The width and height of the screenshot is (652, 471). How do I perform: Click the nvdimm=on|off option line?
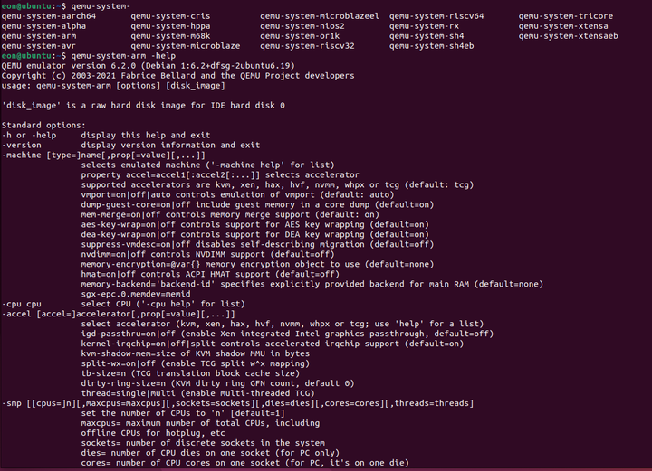click(207, 254)
